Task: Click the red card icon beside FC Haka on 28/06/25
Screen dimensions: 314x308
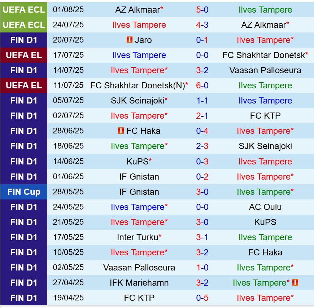Action: (x=121, y=131)
